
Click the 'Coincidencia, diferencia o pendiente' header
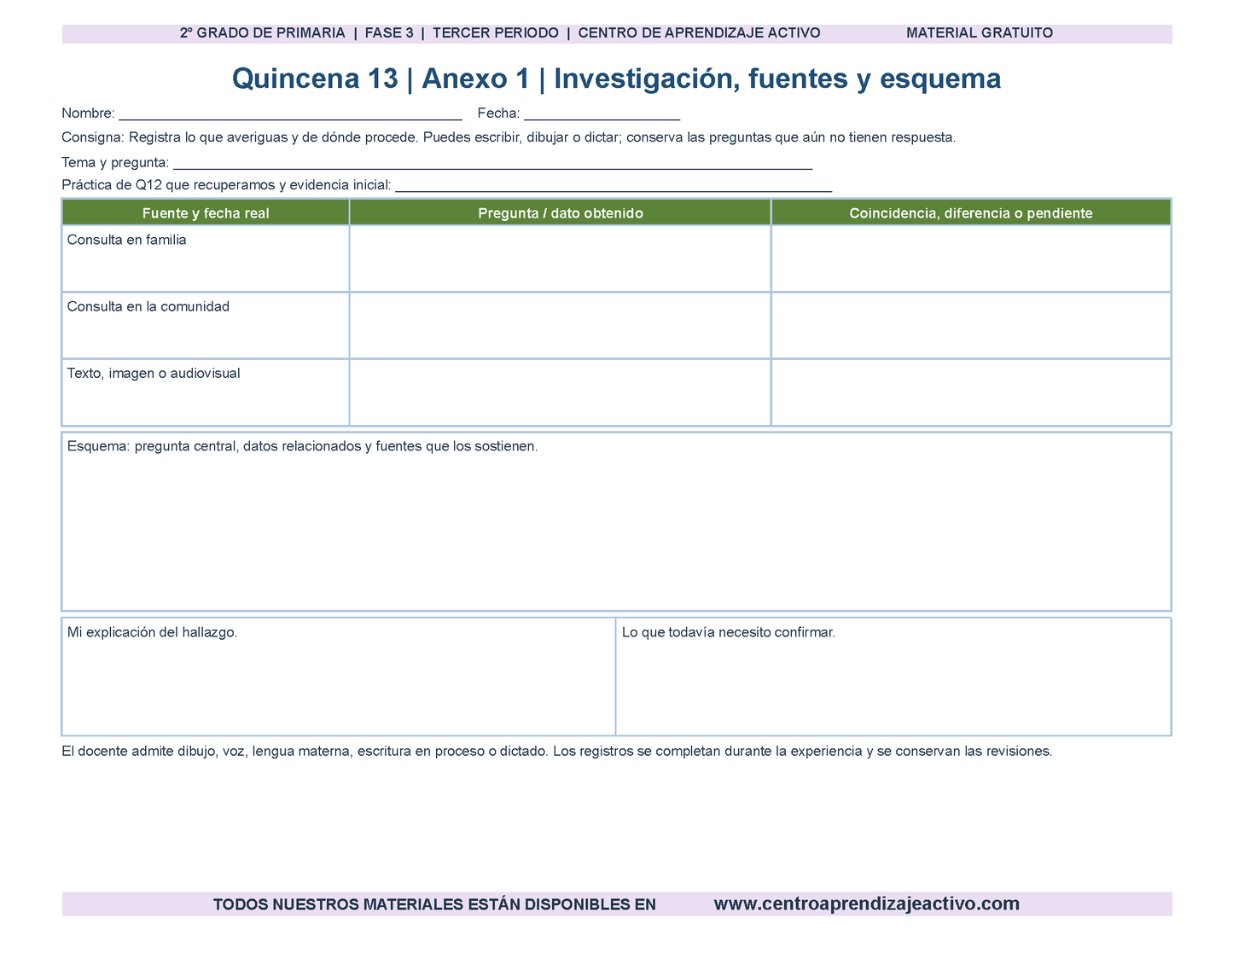tap(971, 213)
